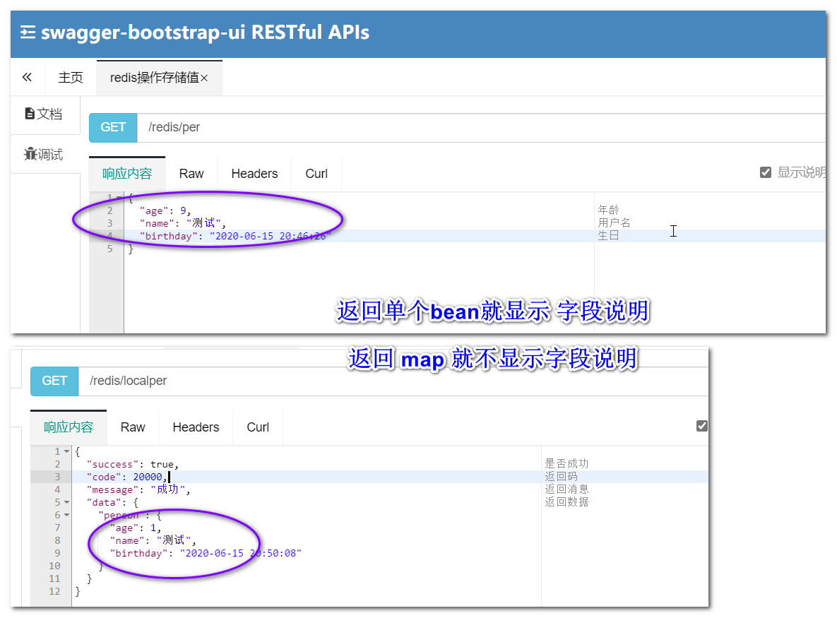Click the 是否成功 description
Image resolution: width=837 pixels, height=618 pixels.
pos(566,463)
